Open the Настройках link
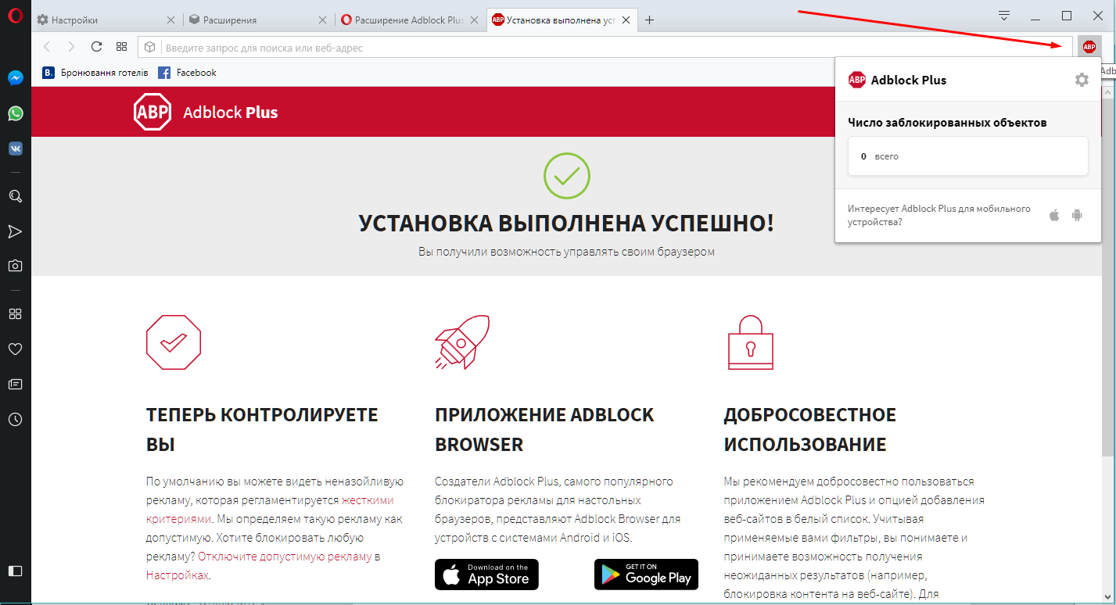The height and width of the screenshot is (605, 1116). [178, 575]
